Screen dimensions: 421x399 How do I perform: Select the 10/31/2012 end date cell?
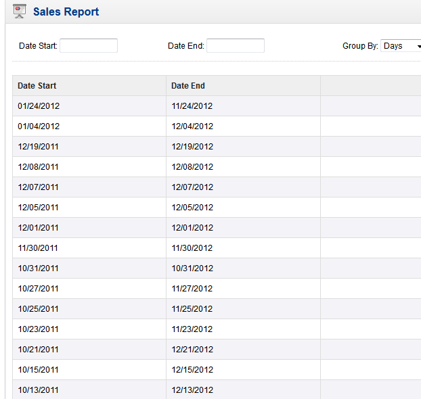pos(243,268)
